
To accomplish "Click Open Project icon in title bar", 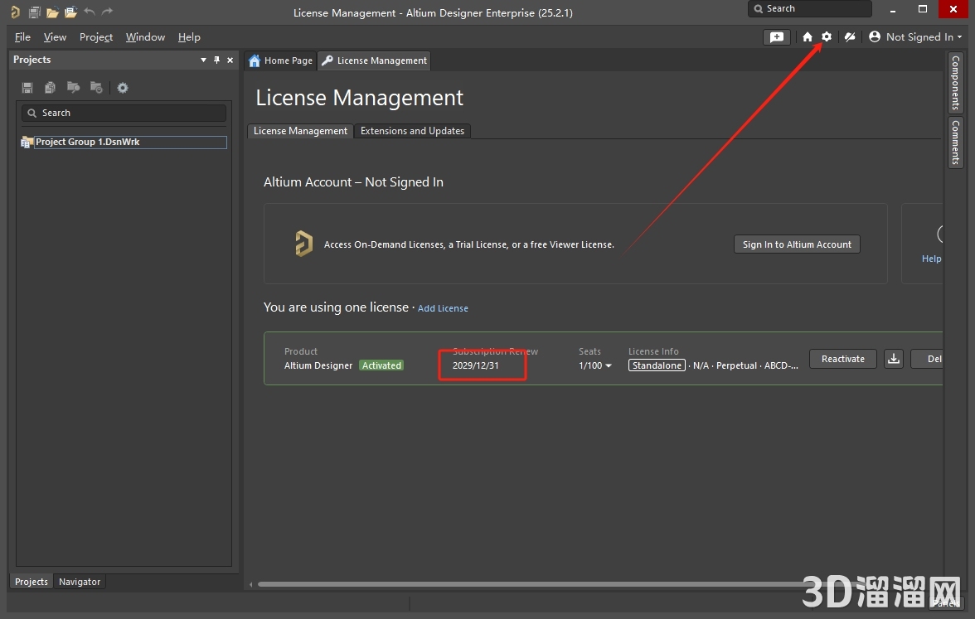I will click(x=71, y=12).
